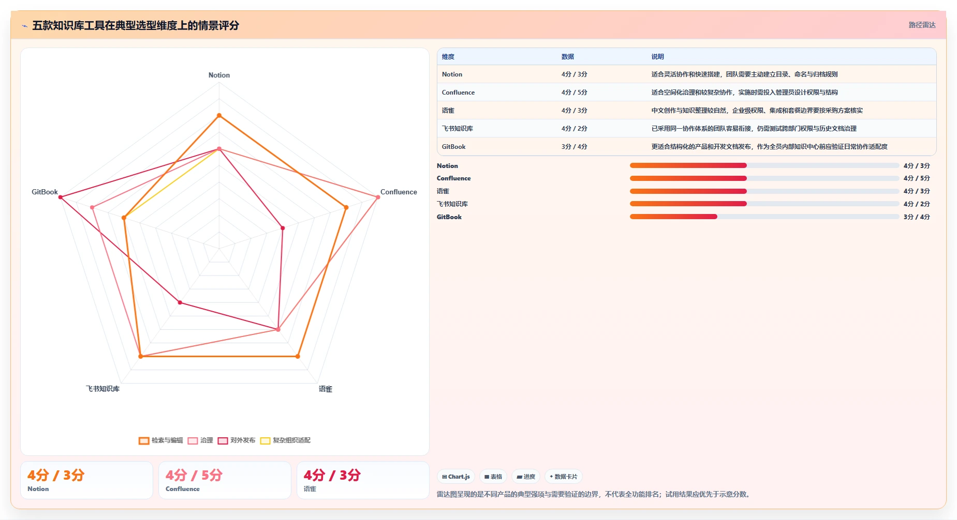Click the 4分 / 5分 value in Confluence table row
Viewport: 957px width, 520px height.
pyautogui.click(x=575, y=93)
